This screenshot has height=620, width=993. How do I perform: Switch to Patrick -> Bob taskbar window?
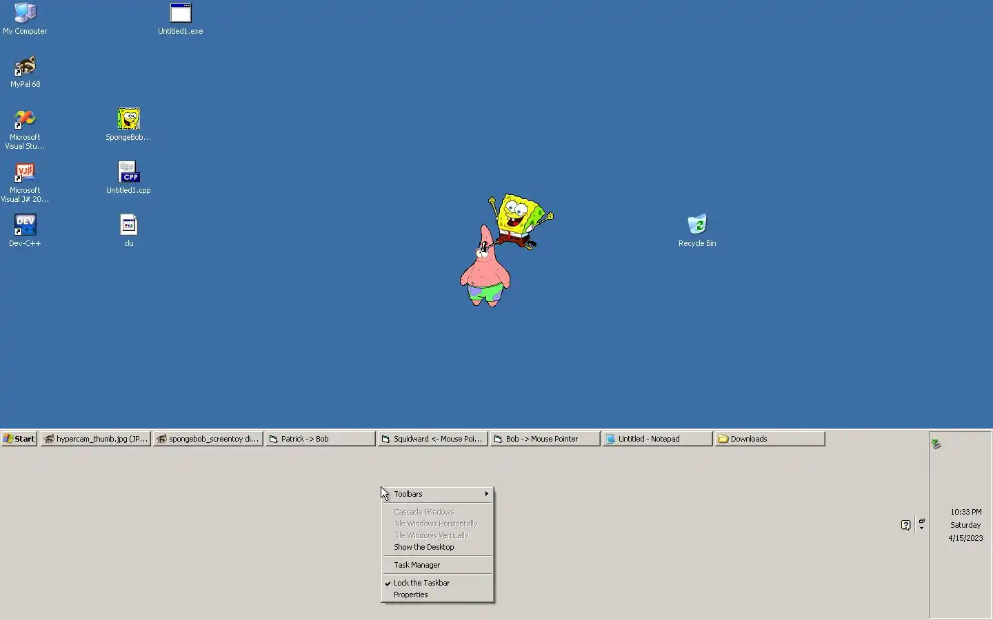(x=321, y=439)
